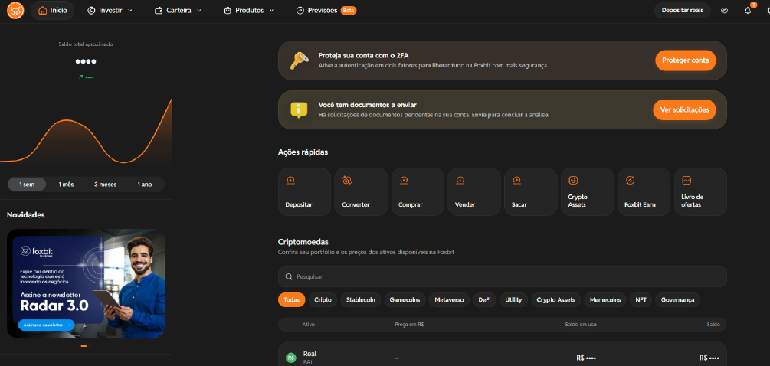The height and width of the screenshot is (366, 770).
Task: Filter by Utility category
Action: 513,299
